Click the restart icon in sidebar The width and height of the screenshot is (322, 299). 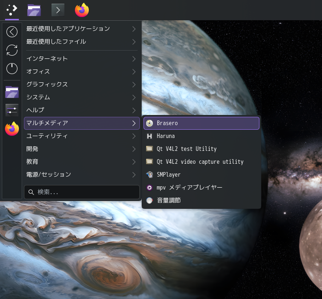pyautogui.click(x=12, y=50)
